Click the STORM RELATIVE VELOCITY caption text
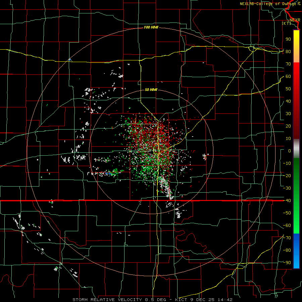 click(107, 300)
